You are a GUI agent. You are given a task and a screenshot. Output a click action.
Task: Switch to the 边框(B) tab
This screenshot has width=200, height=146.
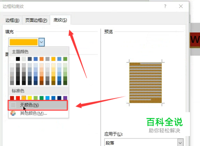pos(12,20)
